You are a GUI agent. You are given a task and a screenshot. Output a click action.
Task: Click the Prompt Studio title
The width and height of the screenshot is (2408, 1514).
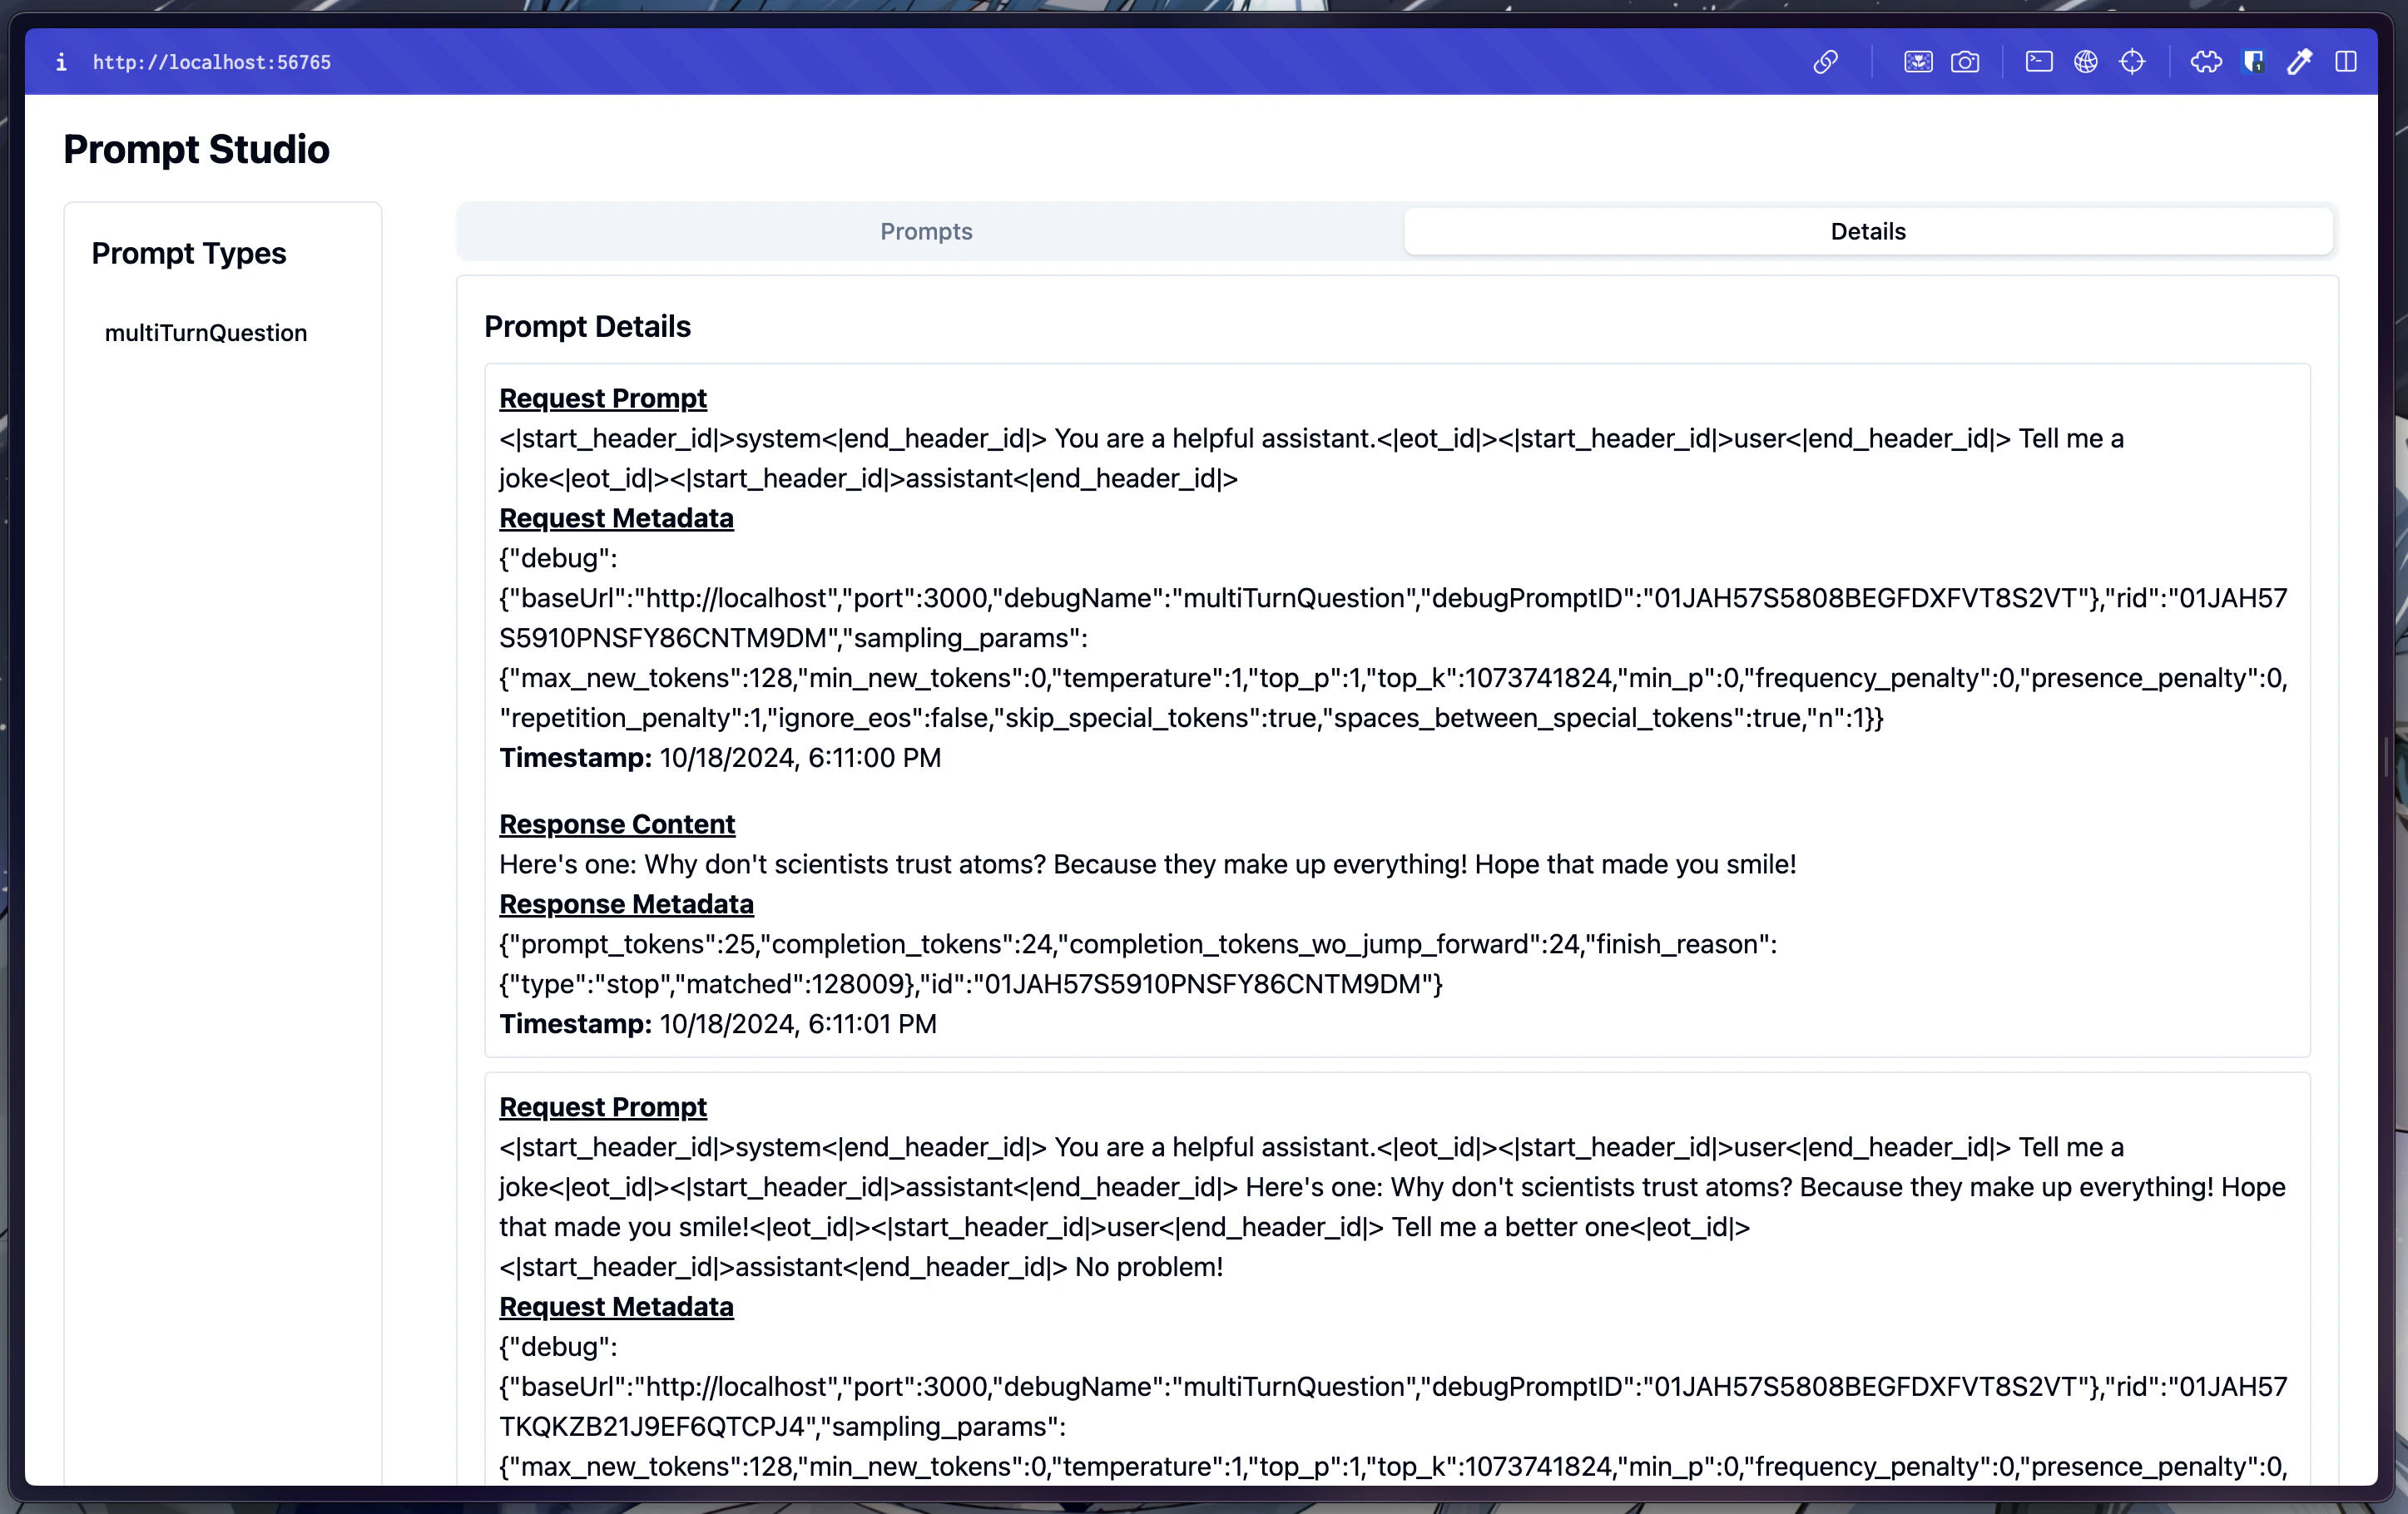point(196,149)
